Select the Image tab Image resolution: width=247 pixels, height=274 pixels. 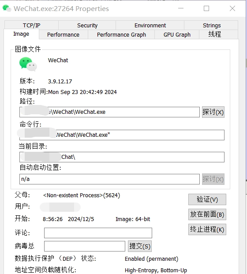[x=21, y=34]
